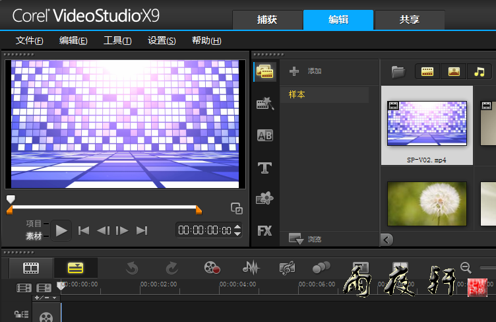The image size is (496, 322).
Task: Click the Record/Capture option reel icon
Action: tap(212, 267)
